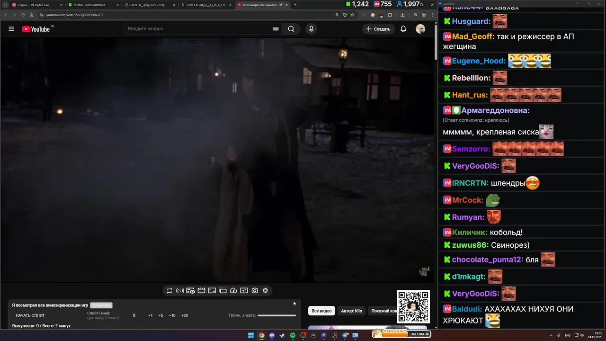Open Windows Start menu

(x=251, y=335)
